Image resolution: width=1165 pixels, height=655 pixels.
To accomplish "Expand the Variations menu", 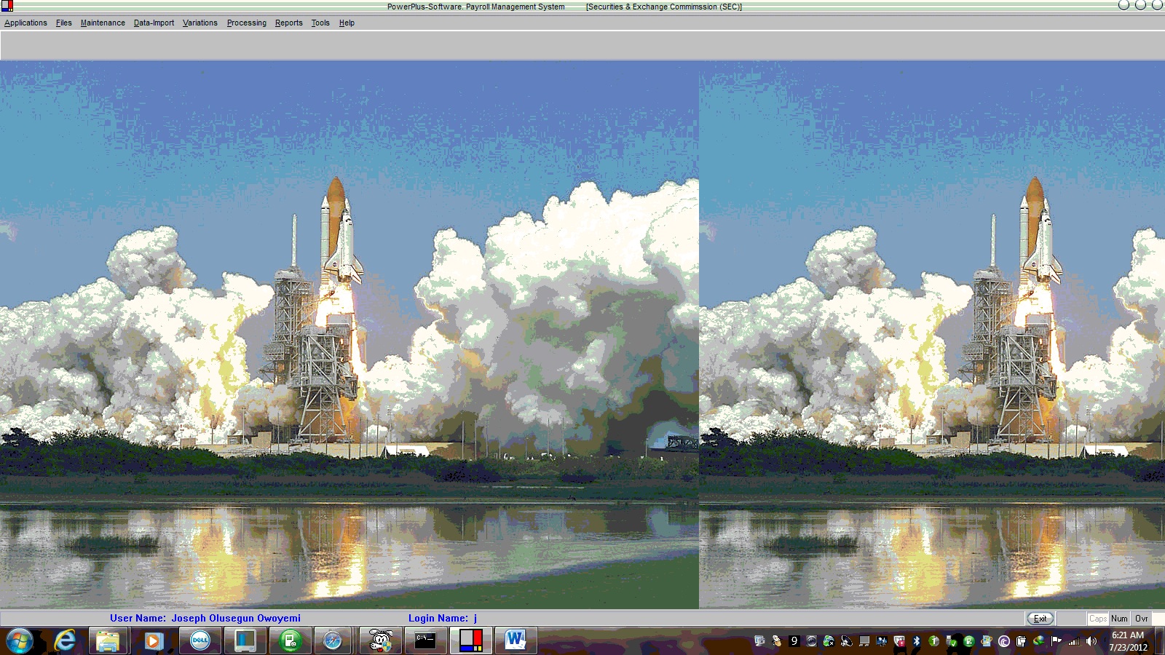I will [200, 23].
